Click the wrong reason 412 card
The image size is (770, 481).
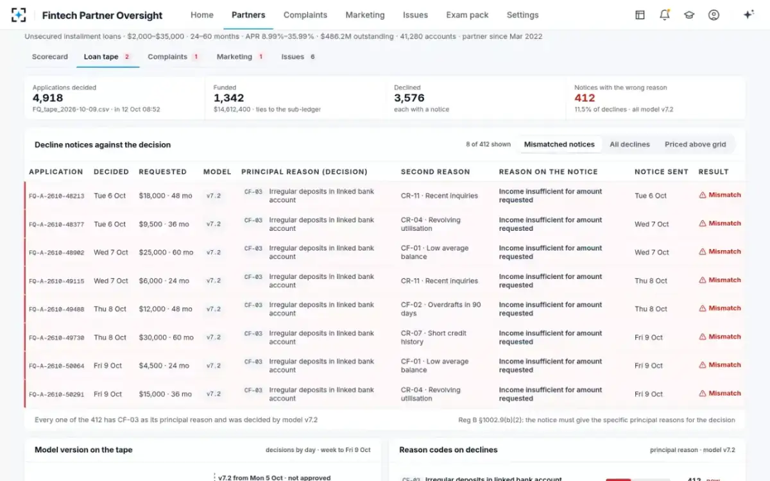[x=656, y=98]
